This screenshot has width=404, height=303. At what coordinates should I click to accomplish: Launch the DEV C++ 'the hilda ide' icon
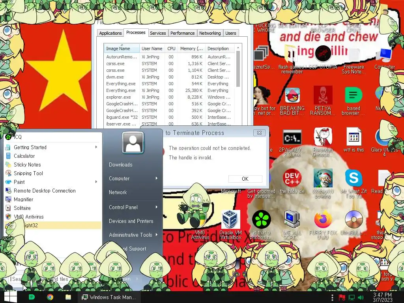click(292, 178)
